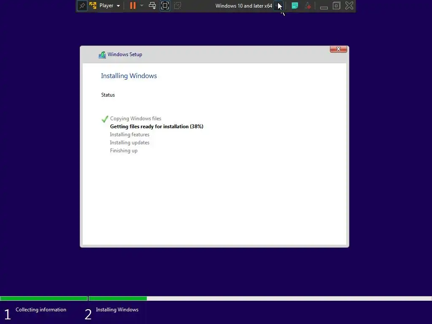Click the Installing Windows progress bar
The height and width of the screenshot is (324, 432).
click(x=260, y=298)
